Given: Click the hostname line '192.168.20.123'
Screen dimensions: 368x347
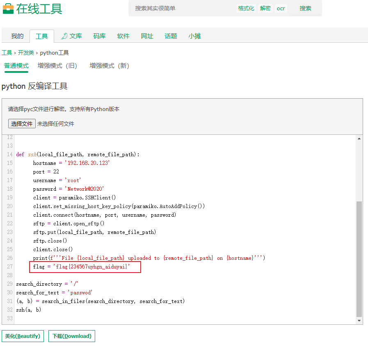Looking at the screenshot, I should pos(71,163).
